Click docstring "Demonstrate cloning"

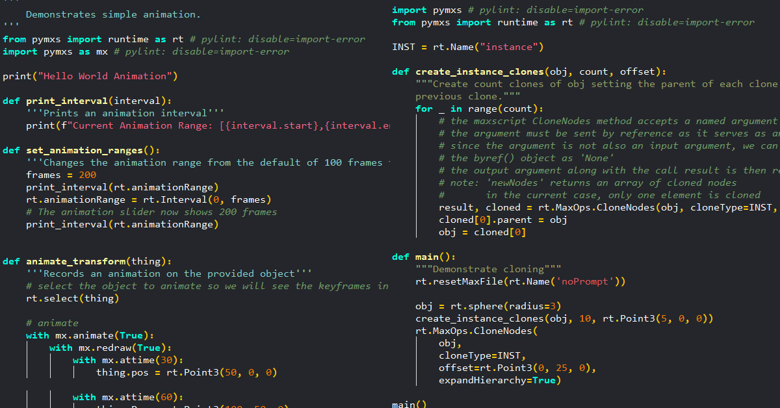tap(488, 269)
